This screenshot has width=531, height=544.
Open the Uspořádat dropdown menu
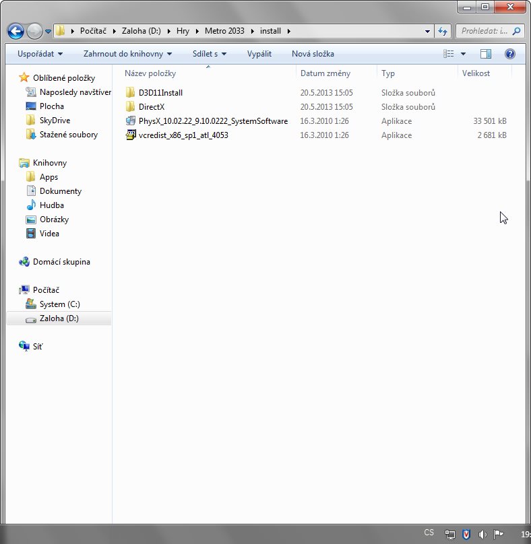coord(40,54)
